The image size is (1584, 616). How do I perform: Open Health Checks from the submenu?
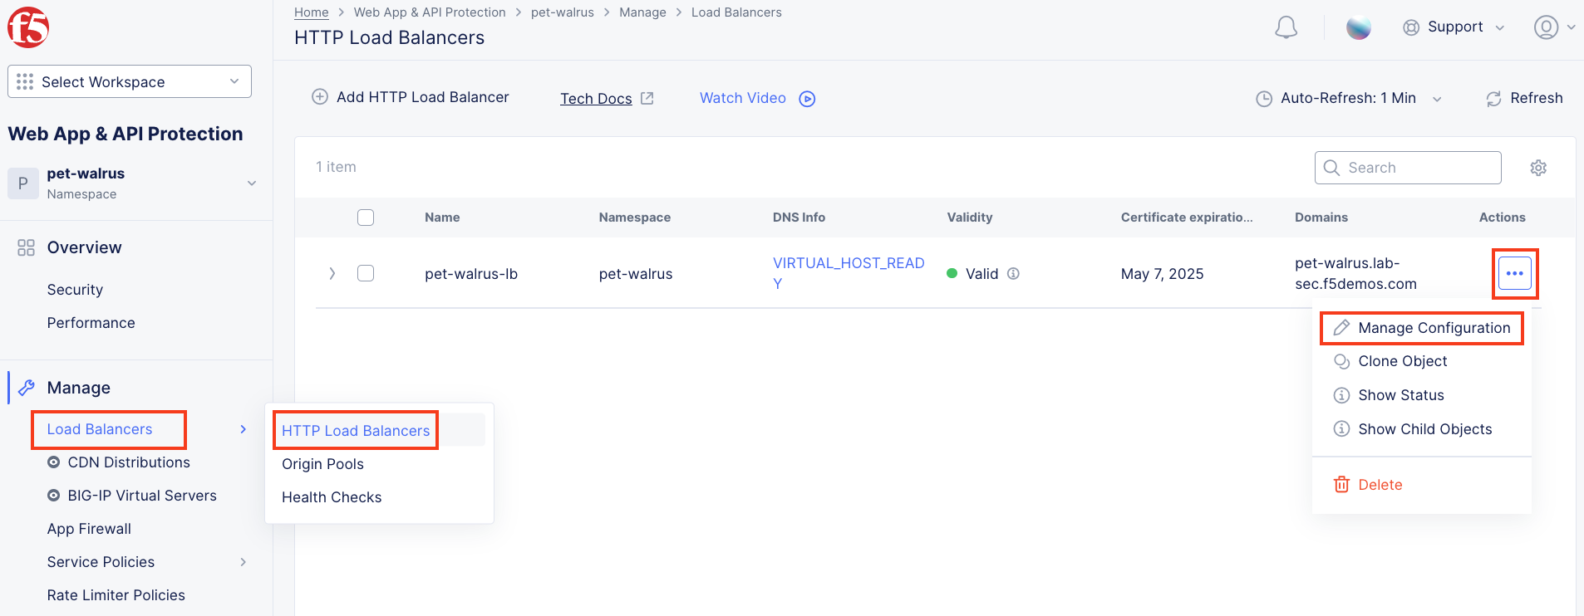(332, 497)
